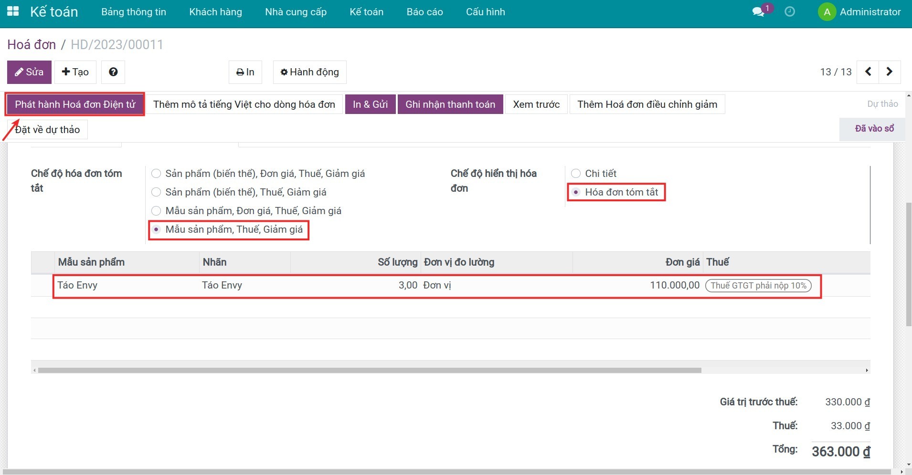The image size is (912, 475).
Task: Click the Administrator avatar icon
Action: point(827,12)
